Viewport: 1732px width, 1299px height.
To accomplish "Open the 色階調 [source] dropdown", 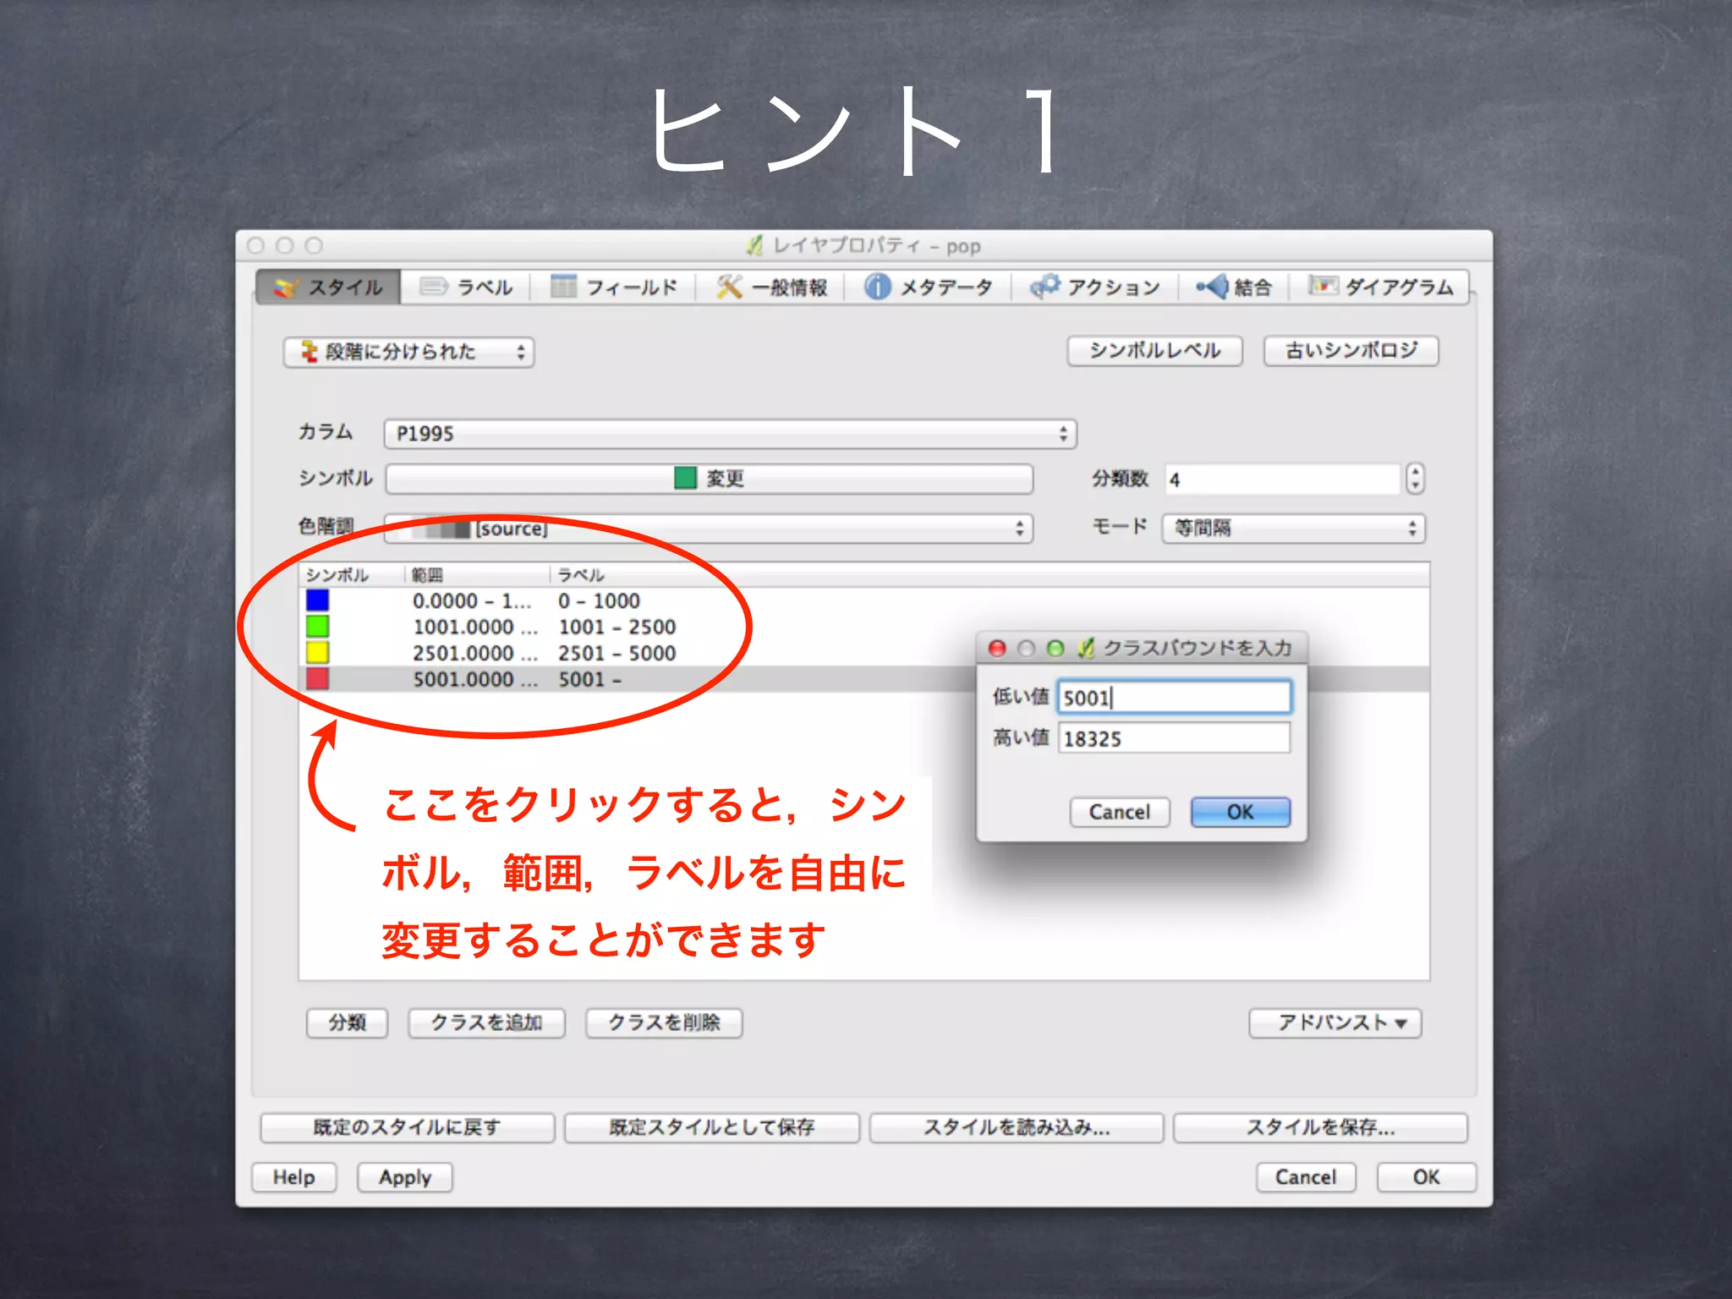I will coord(709,529).
